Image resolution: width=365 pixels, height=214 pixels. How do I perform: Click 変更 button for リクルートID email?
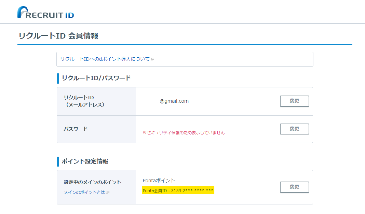coord(295,101)
